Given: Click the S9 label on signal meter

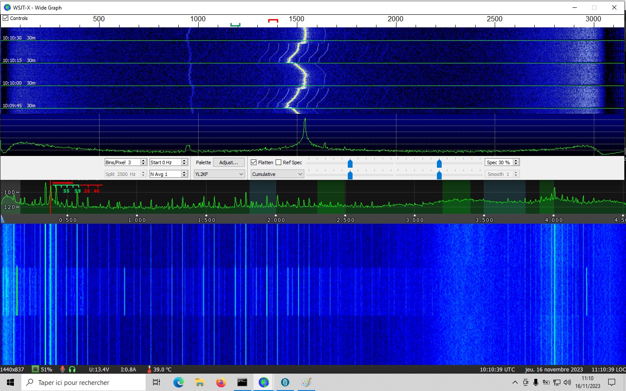Looking at the screenshot, I should coord(77,191).
